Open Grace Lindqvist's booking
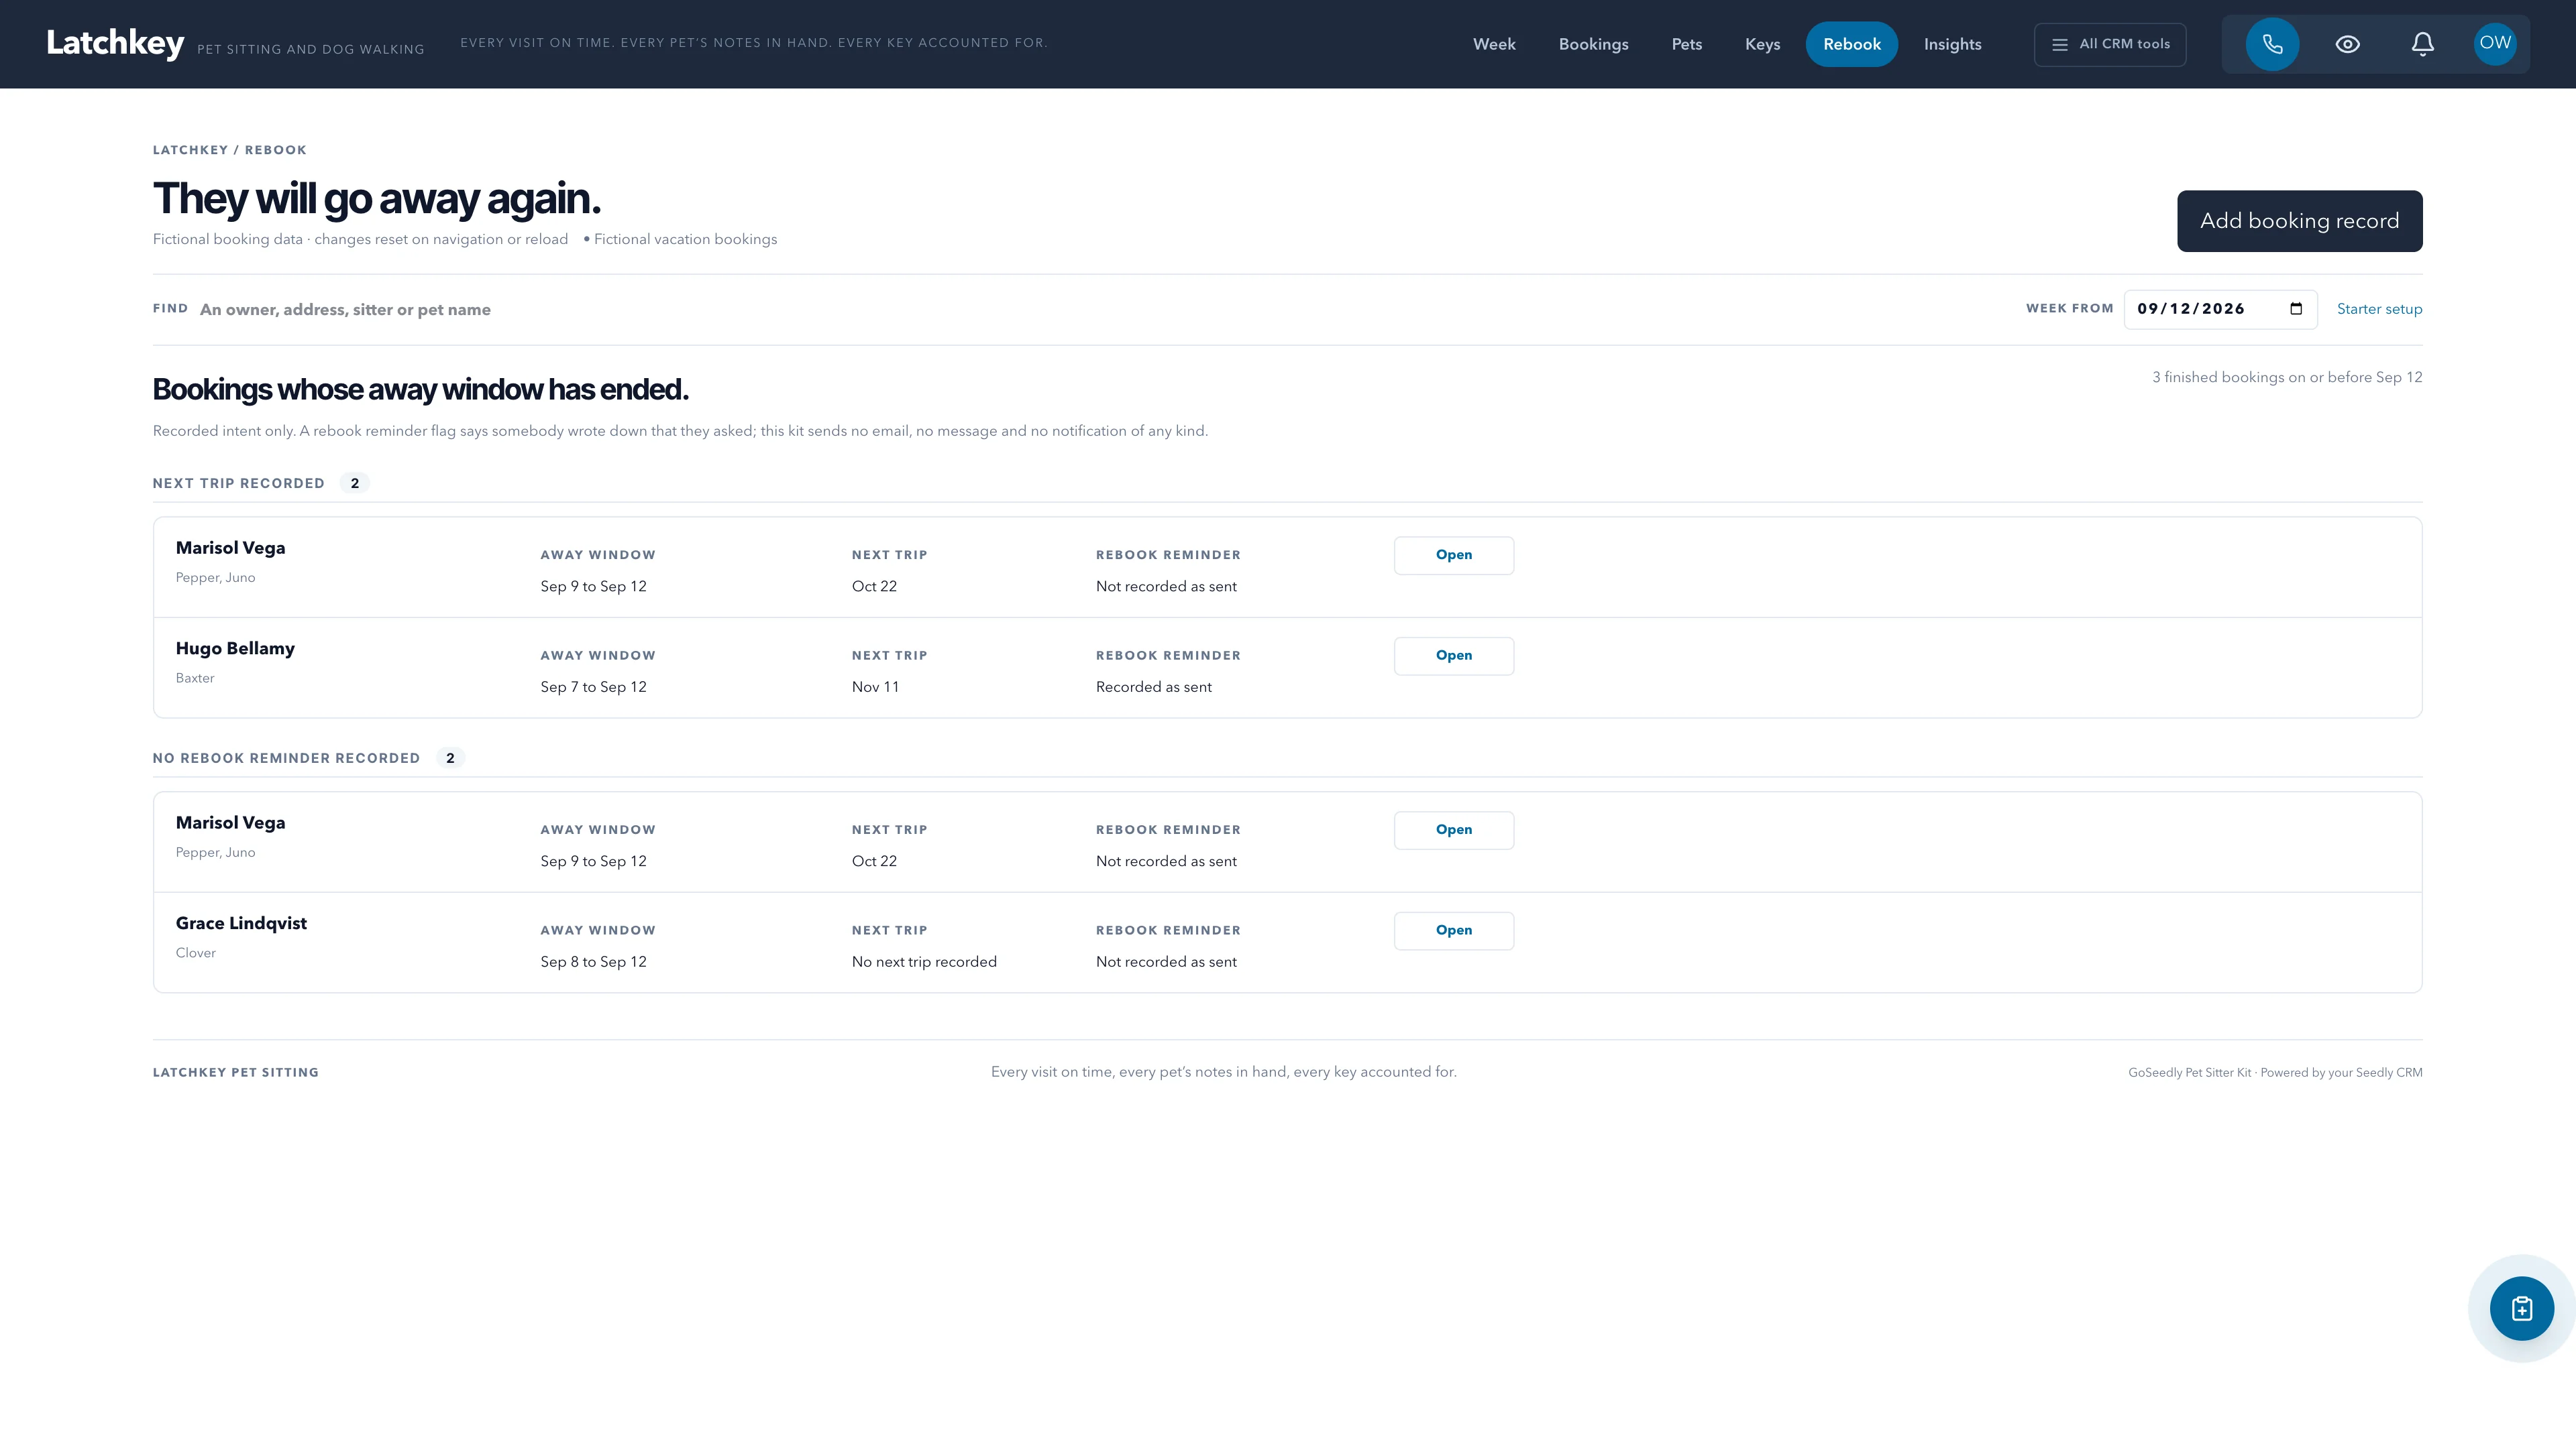This screenshot has width=2576, height=1448. [x=1453, y=930]
